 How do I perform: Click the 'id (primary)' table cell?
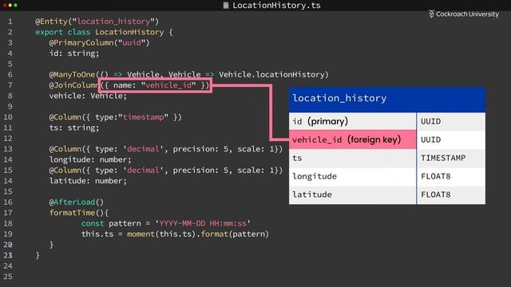(353, 121)
